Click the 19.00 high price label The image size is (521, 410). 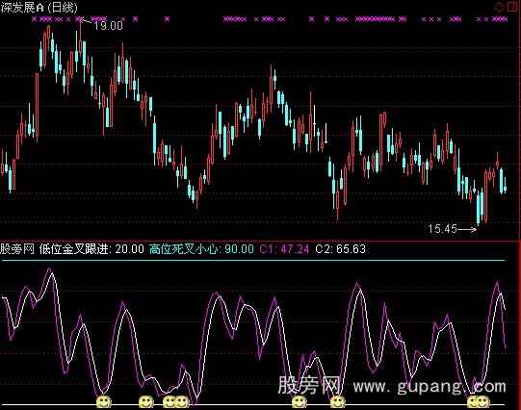pos(108,26)
